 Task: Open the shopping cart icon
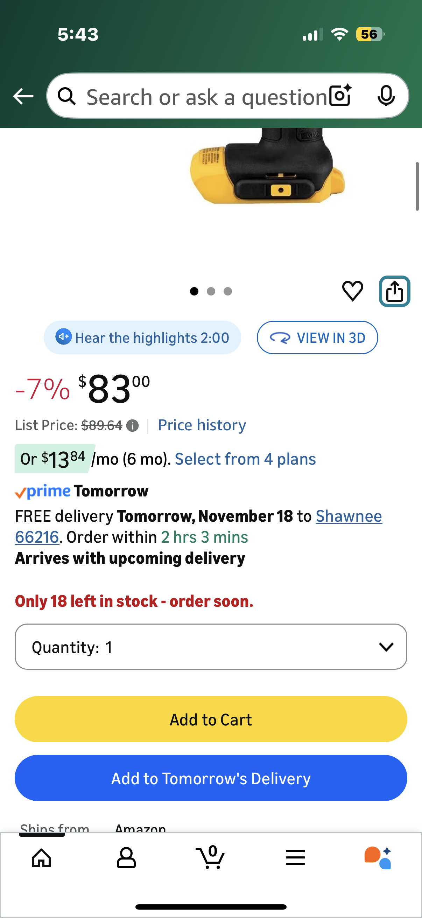pos(210,857)
